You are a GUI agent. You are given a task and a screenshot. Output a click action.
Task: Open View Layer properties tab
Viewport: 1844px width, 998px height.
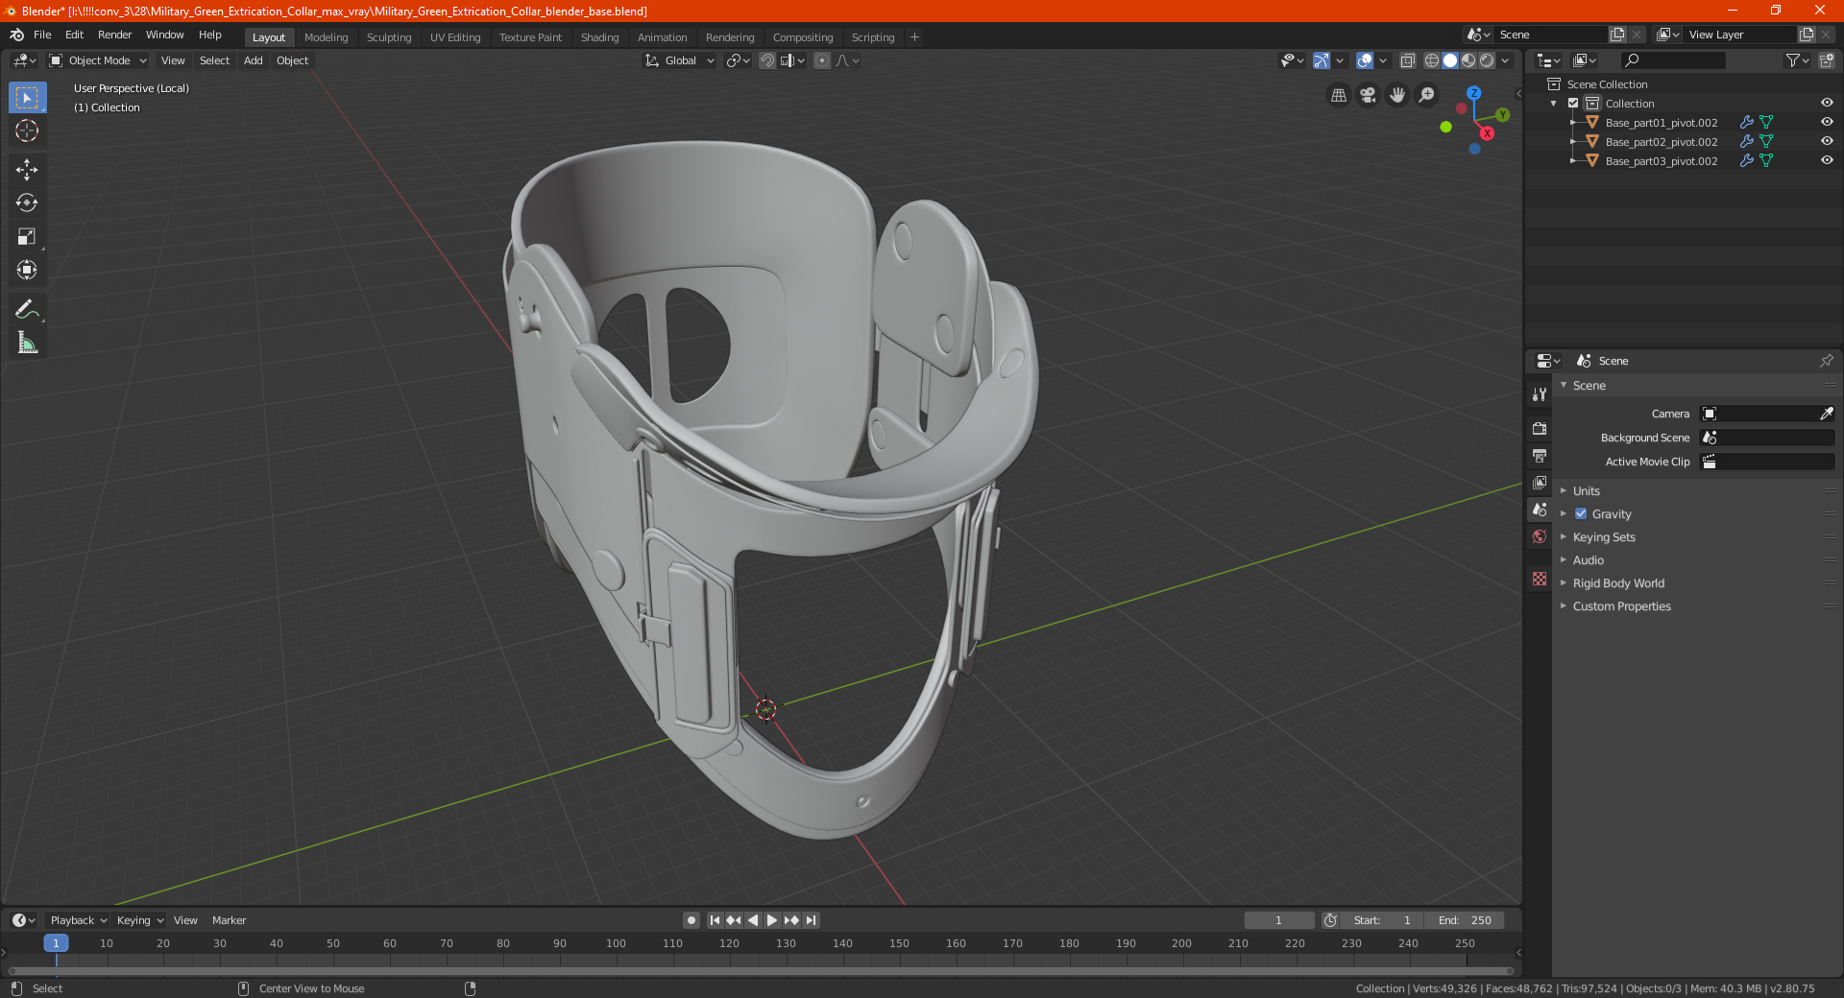pos(1540,482)
